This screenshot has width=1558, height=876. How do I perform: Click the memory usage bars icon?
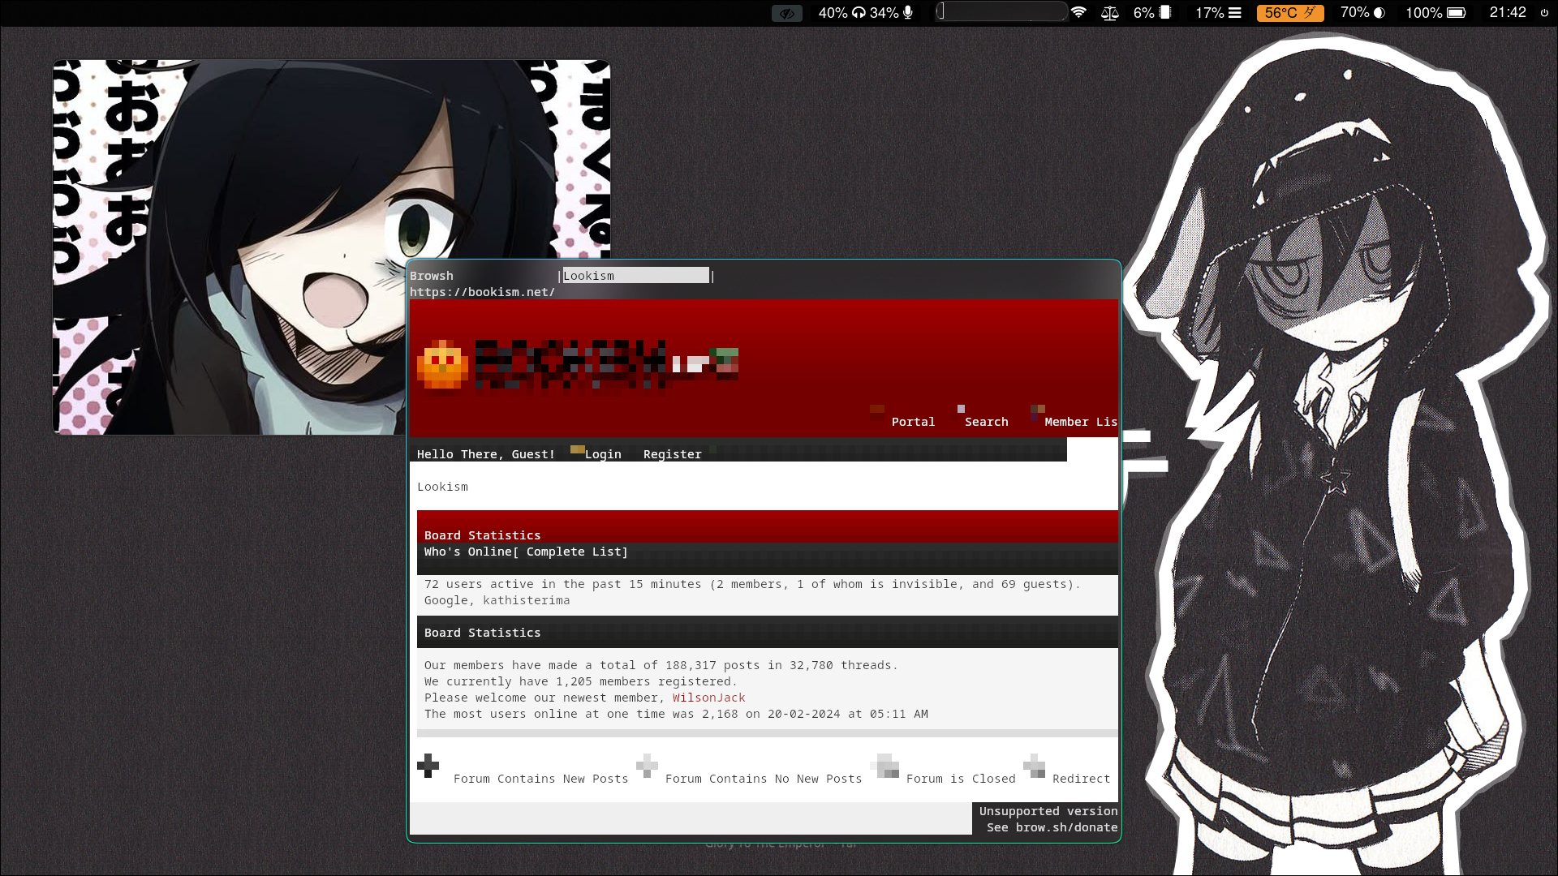point(1234,13)
